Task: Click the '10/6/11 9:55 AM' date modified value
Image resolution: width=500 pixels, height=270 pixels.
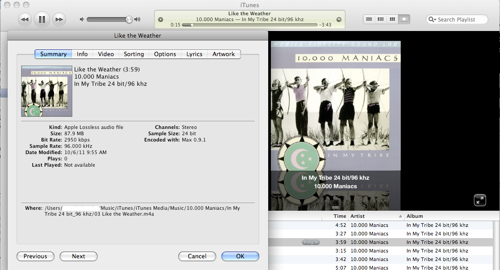Action: point(85,152)
